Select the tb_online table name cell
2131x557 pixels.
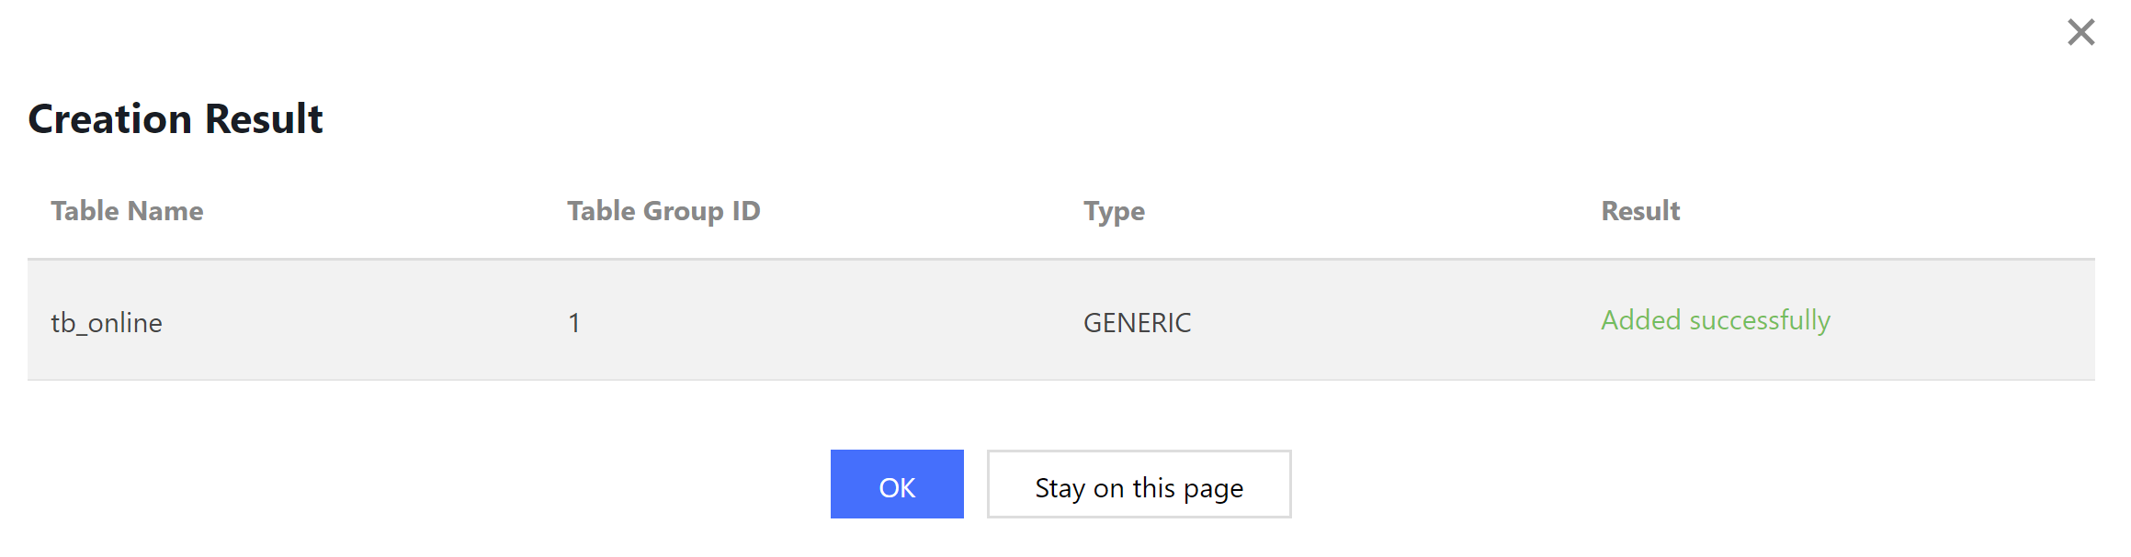pyautogui.click(x=107, y=323)
